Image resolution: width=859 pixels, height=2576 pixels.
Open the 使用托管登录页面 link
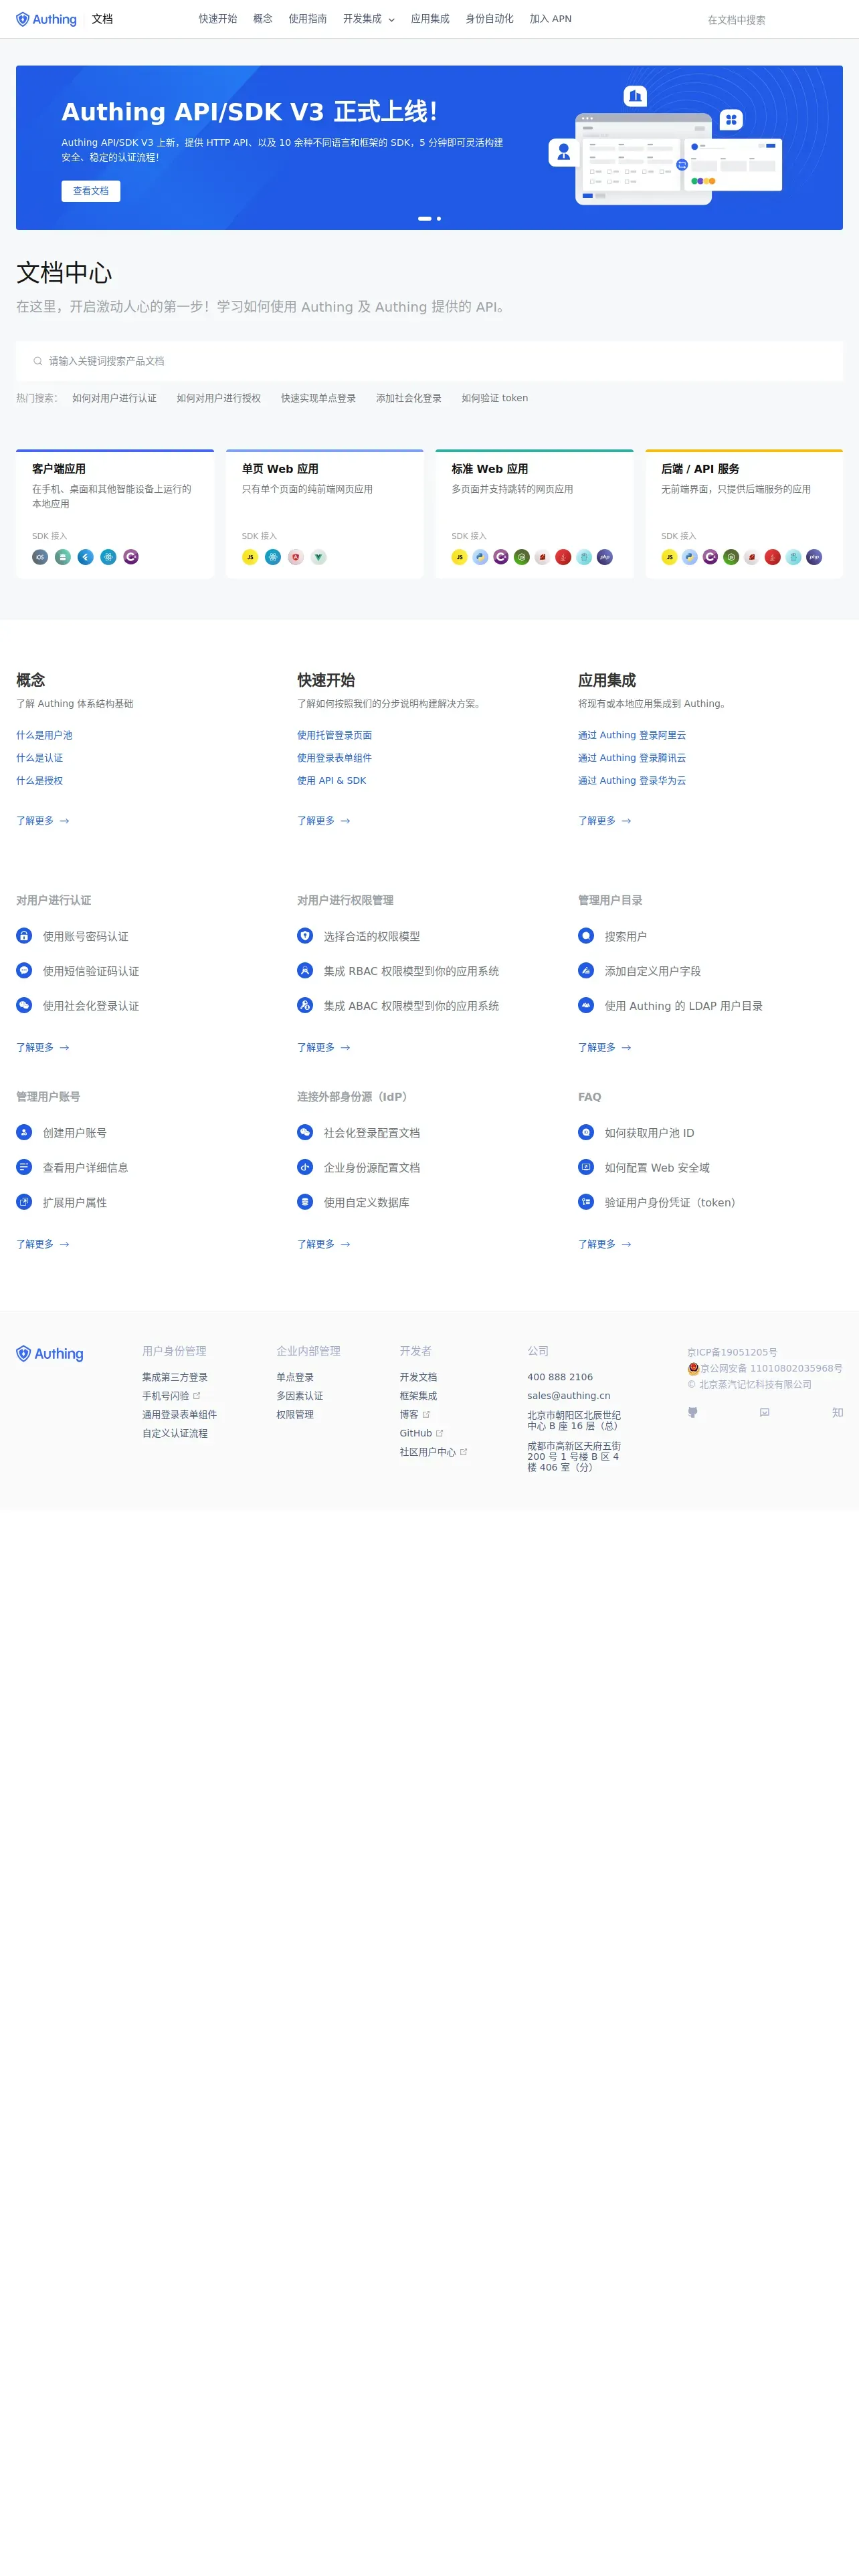(334, 735)
